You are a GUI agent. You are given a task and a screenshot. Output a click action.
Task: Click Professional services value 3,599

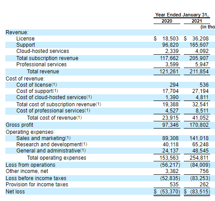(x=172, y=64)
